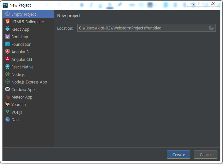The image size is (223, 164).
Task: Select Bootstrap project label
Action: click(20, 37)
